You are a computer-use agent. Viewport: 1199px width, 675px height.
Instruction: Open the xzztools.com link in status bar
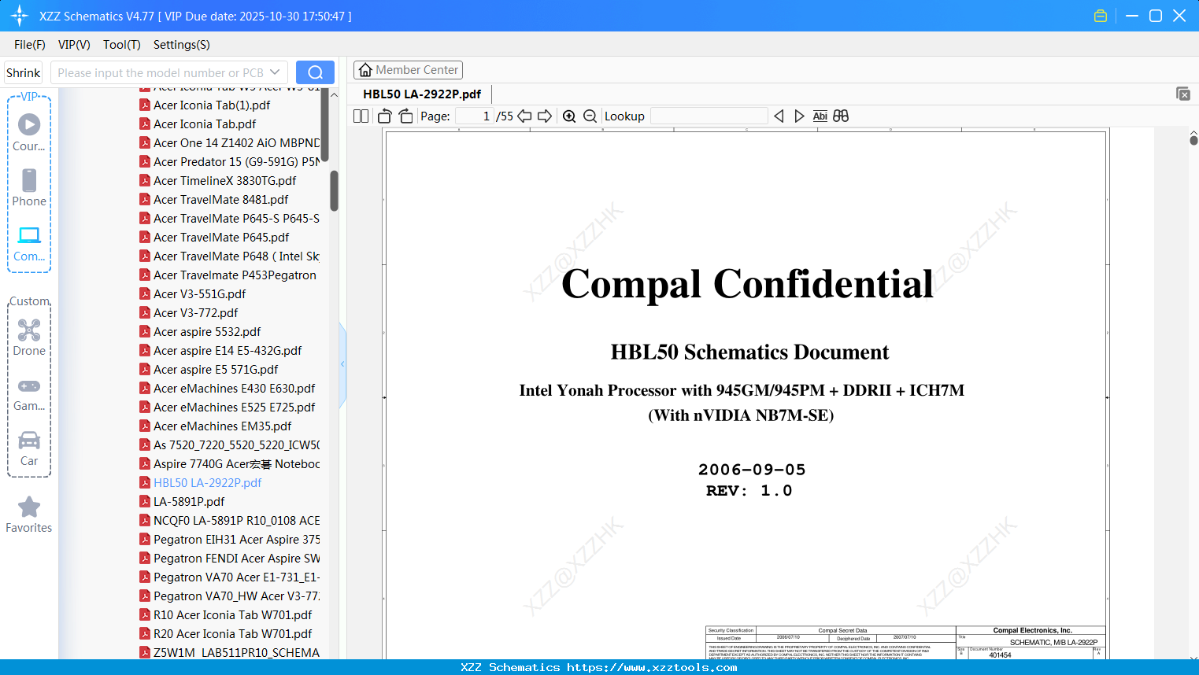653,667
